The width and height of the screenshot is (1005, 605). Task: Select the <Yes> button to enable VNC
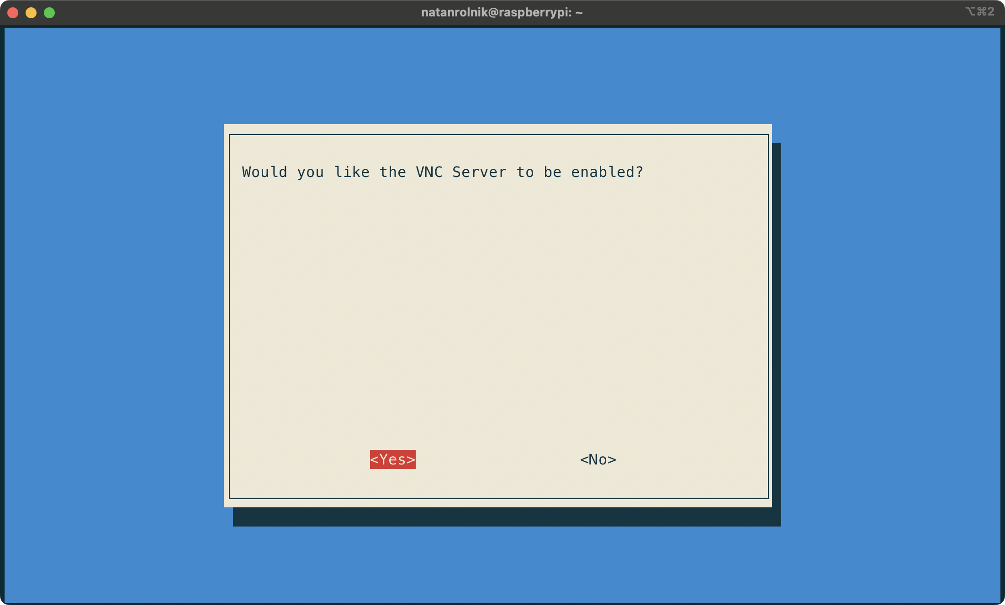[392, 459]
